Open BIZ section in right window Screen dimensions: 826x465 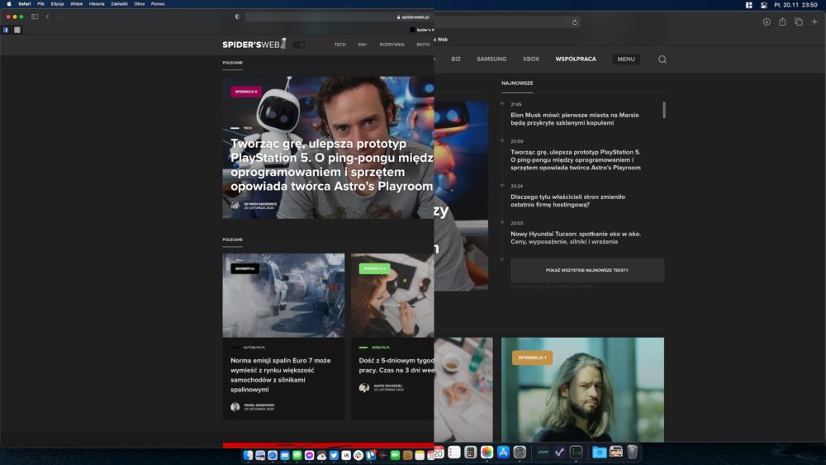(x=456, y=59)
